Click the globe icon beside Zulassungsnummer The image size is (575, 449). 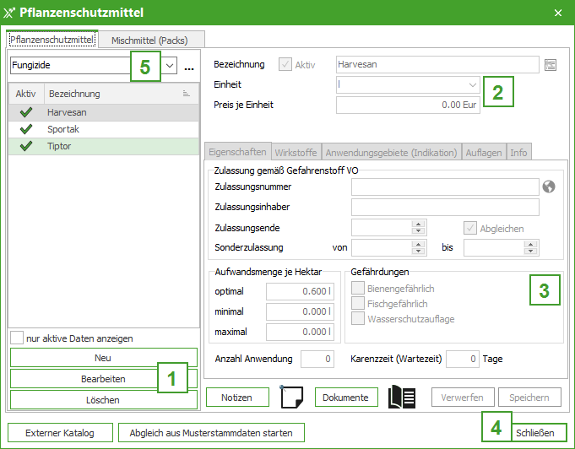pos(549,187)
